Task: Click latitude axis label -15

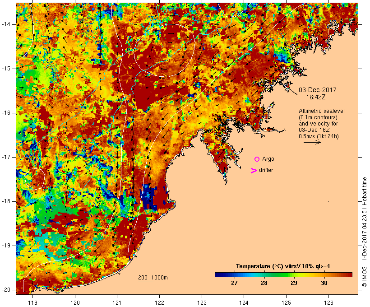Action: click(x=6, y=69)
